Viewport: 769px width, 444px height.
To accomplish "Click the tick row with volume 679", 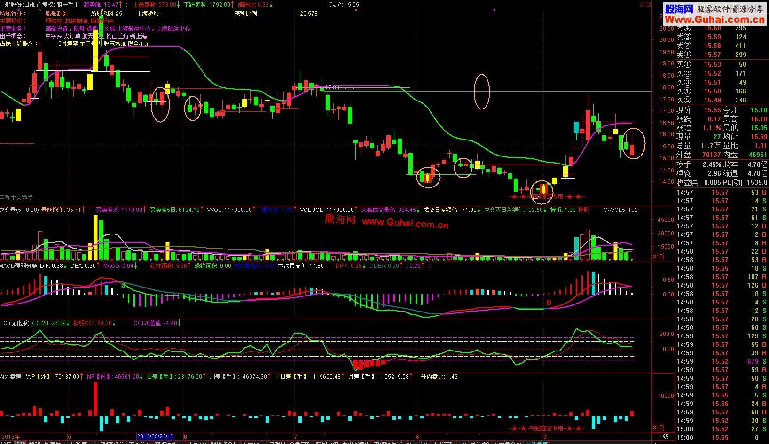I will point(722,361).
